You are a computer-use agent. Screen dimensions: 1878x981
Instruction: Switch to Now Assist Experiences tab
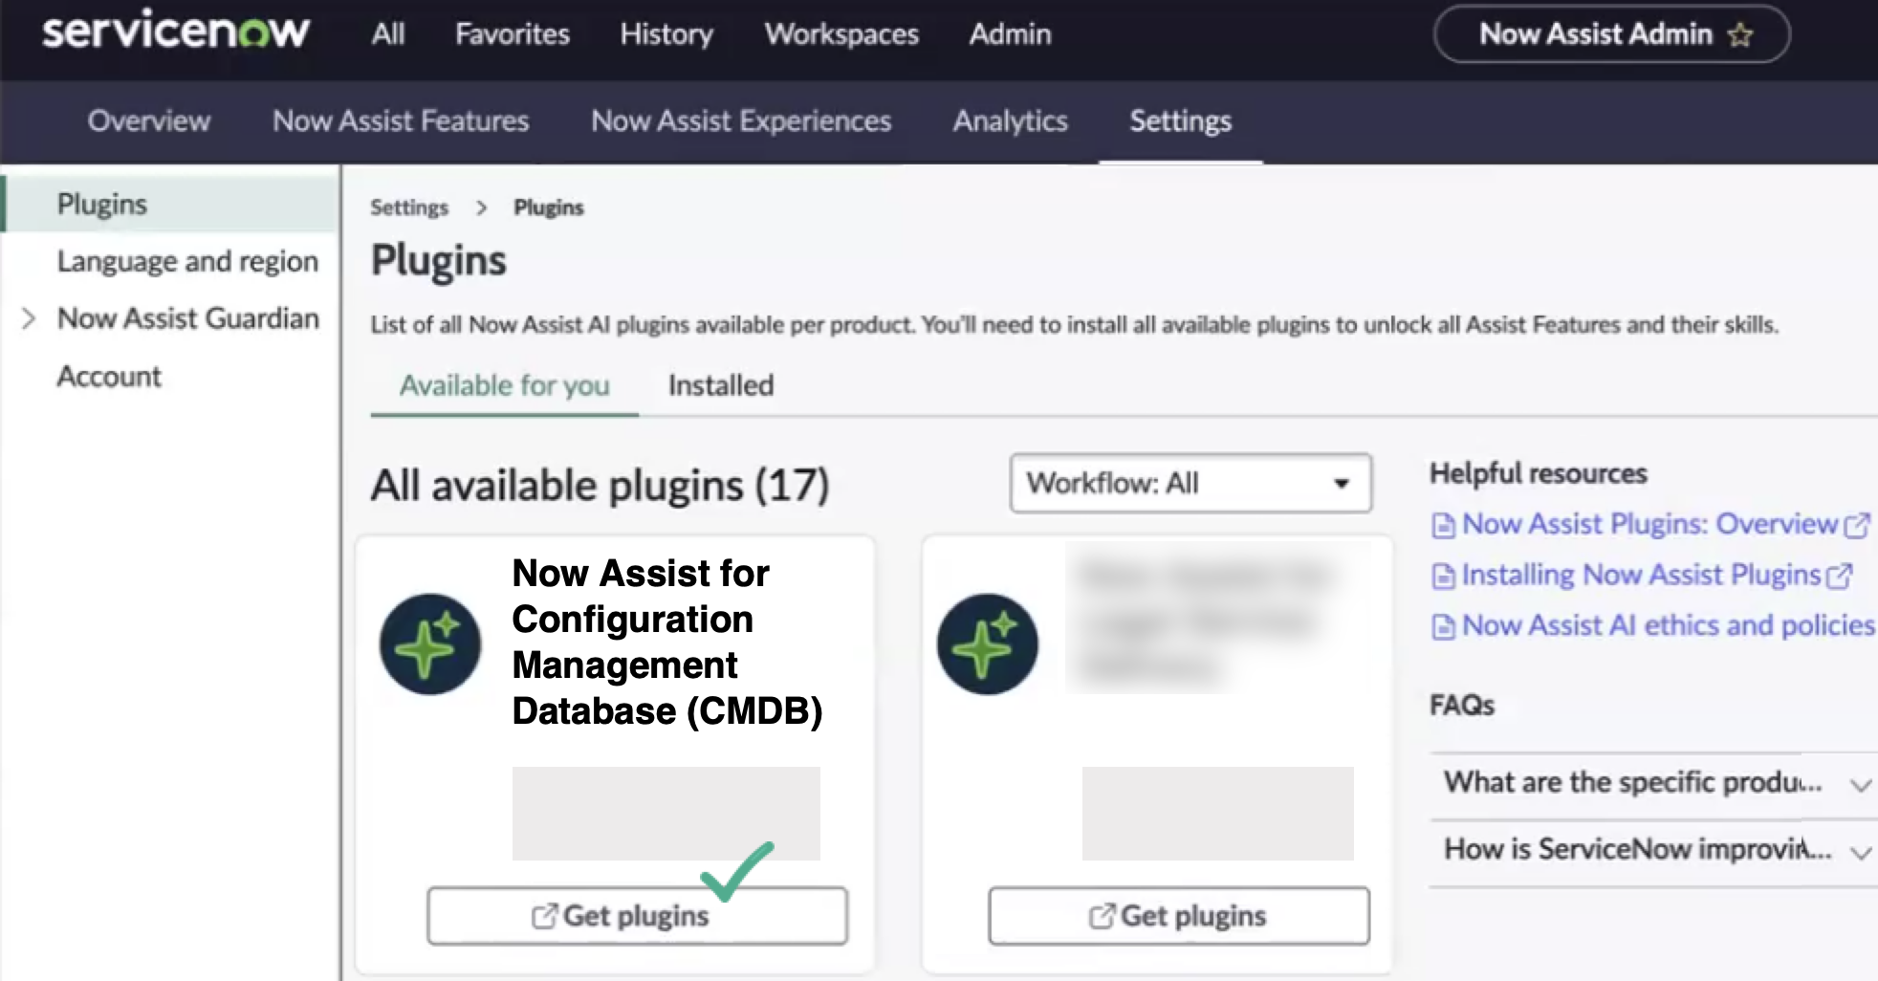click(741, 121)
